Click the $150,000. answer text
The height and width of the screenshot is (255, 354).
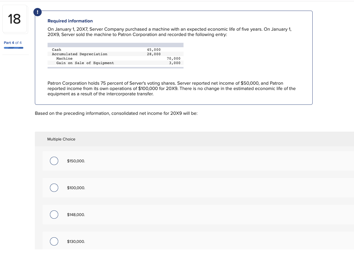(x=76, y=161)
